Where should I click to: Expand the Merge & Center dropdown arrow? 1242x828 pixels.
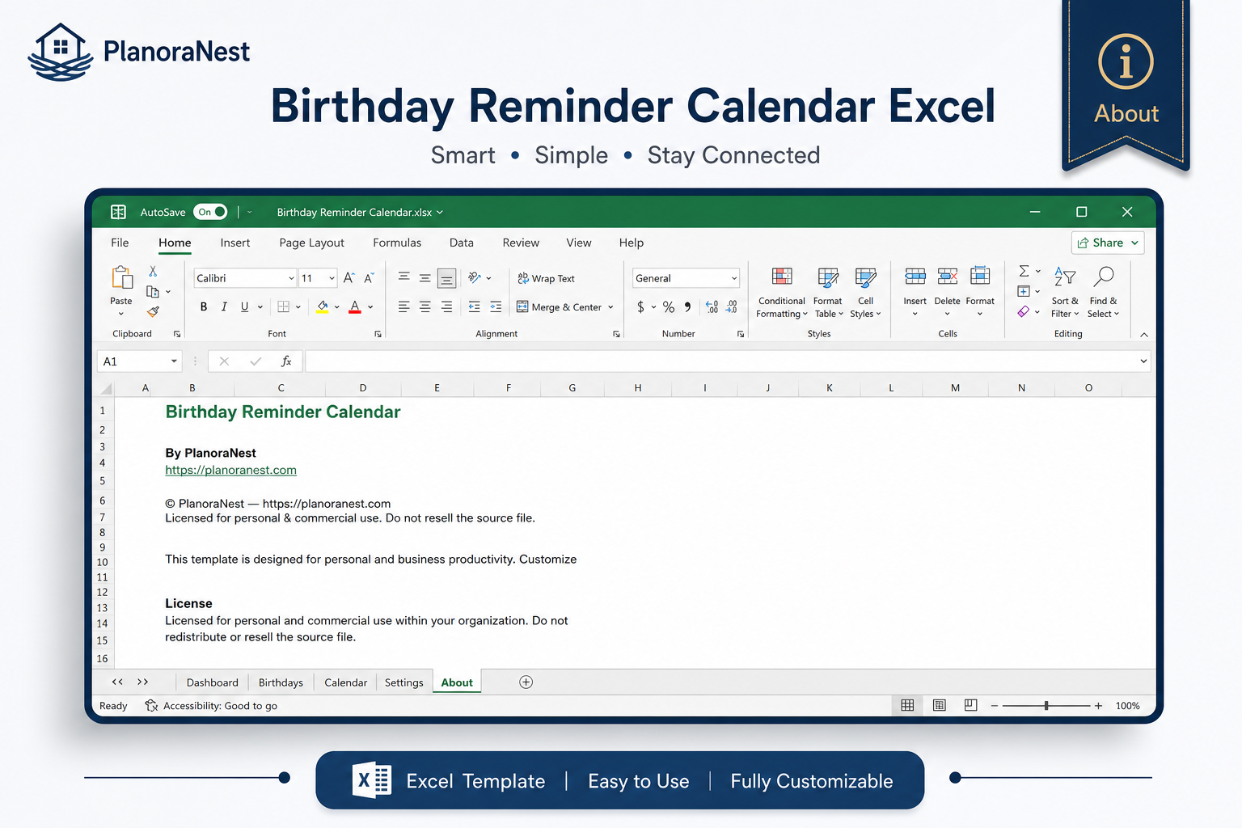(x=610, y=307)
